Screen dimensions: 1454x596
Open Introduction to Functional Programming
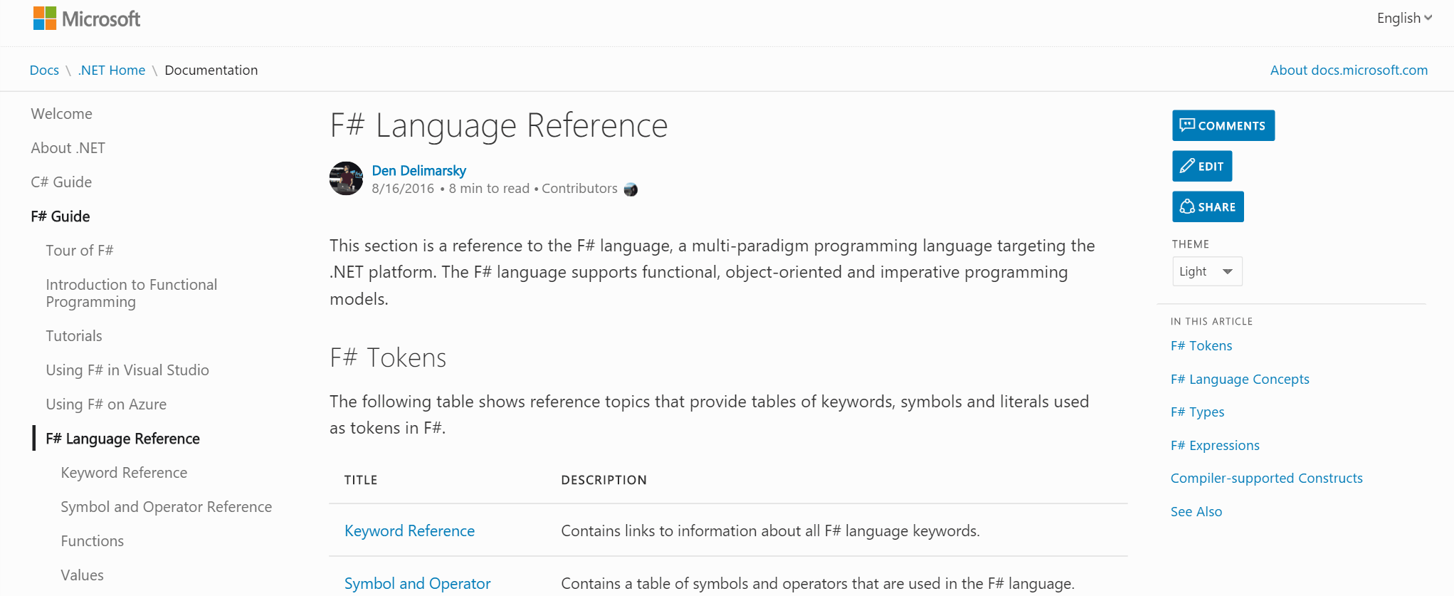132,293
